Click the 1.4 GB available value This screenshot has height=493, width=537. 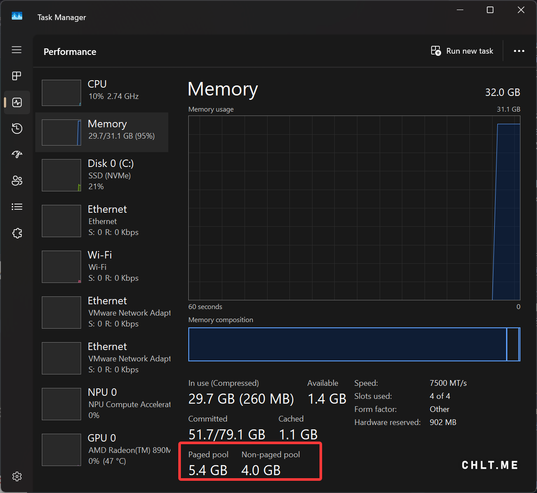(x=327, y=399)
